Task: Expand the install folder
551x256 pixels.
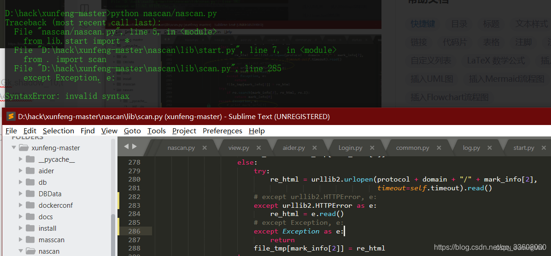Action: [x=21, y=228]
